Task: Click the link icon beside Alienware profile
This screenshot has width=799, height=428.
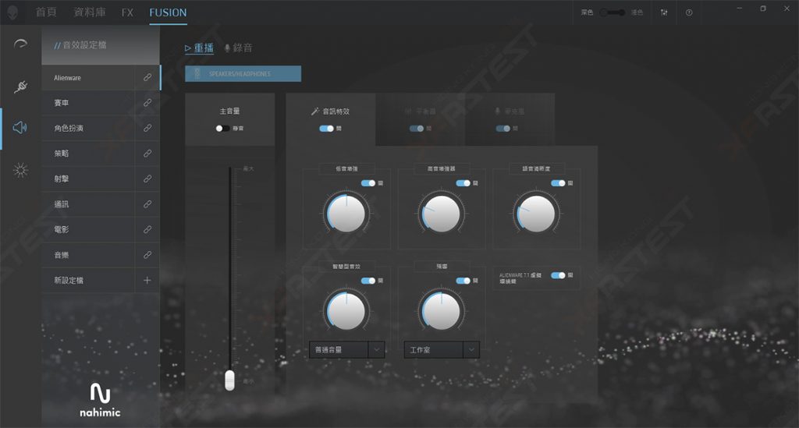Action: 147,77
